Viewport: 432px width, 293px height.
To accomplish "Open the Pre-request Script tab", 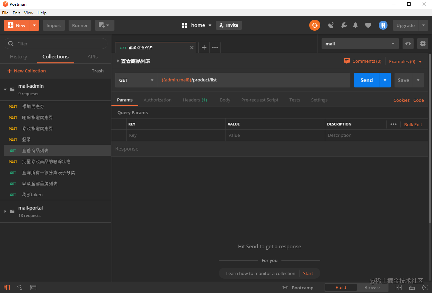I will [x=260, y=100].
